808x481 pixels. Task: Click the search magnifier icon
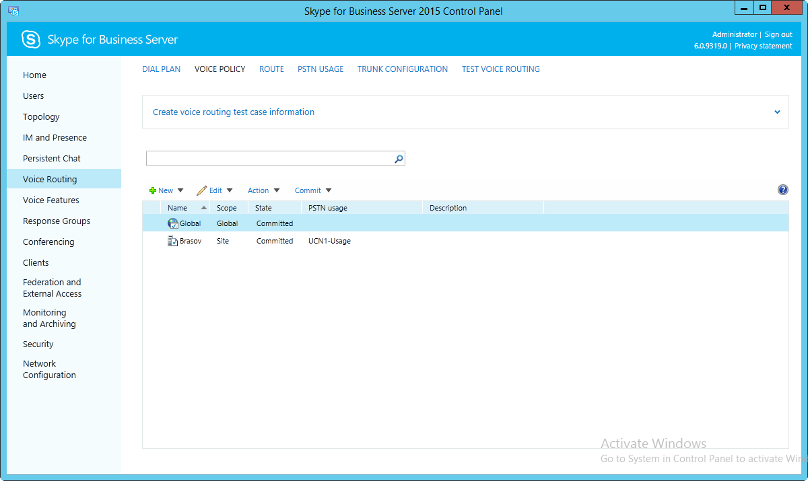(x=399, y=159)
